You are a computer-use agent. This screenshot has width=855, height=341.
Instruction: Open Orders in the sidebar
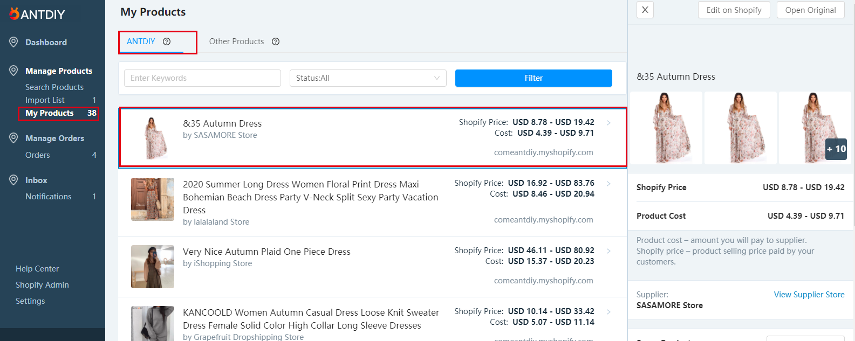pyautogui.click(x=38, y=155)
